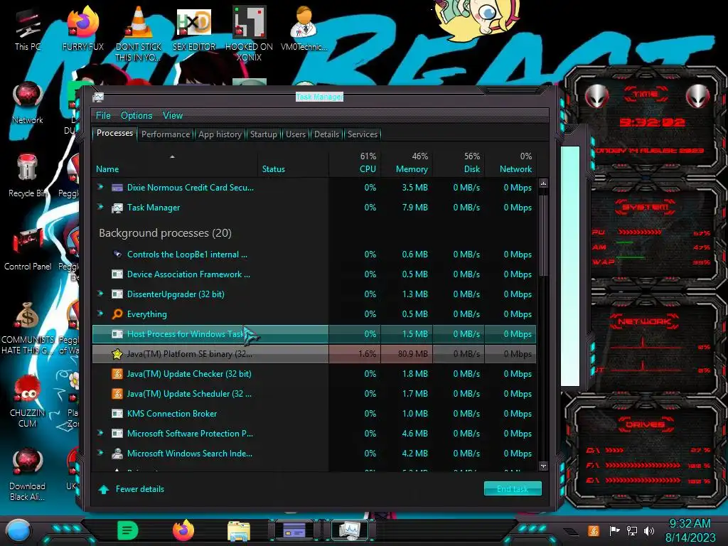
Task: Expand the Task Manager process row
Action: point(100,207)
